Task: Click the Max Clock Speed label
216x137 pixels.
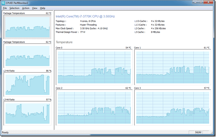Action: [x=64, y=28]
